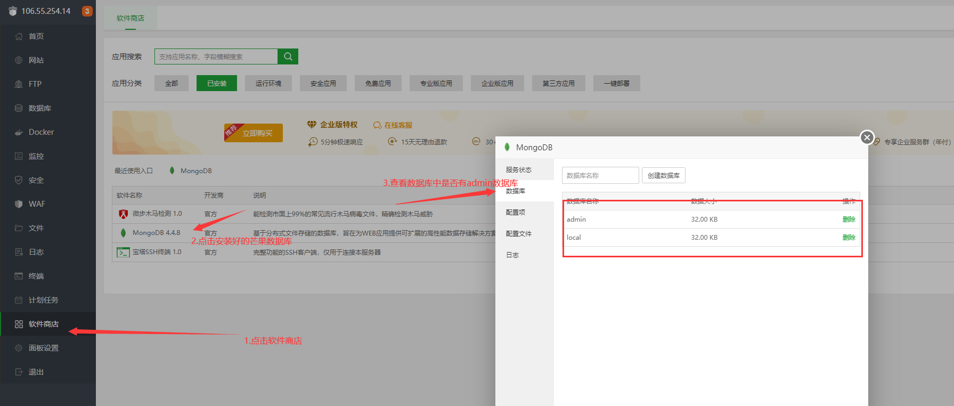954x406 pixels.
Task: Click the SSH terminal app icon
Action: 123,252
